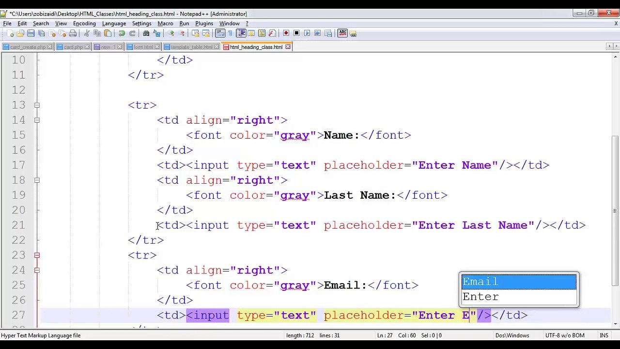Image resolution: width=620 pixels, height=349 pixels.
Task: Click UTF-8 w/o BOM encoding in status bar
Action: [x=565, y=335]
